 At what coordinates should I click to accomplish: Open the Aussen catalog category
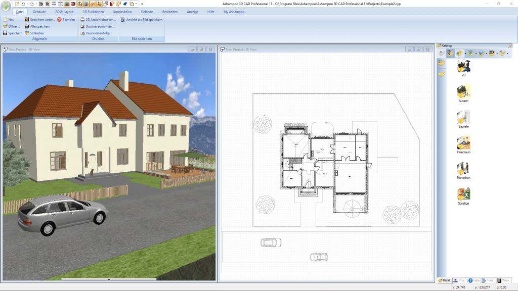pyautogui.click(x=463, y=93)
